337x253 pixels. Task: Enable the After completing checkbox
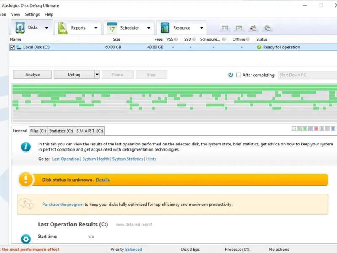coord(238,75)
